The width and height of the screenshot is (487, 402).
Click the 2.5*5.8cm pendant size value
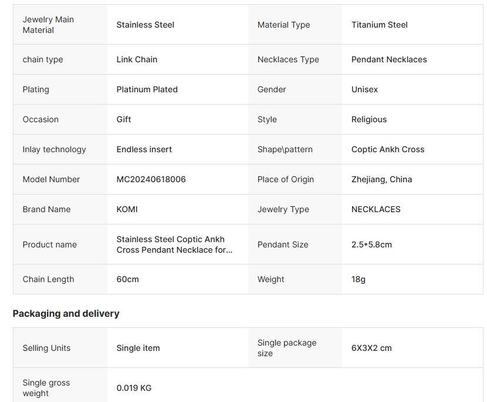pos(371,244)
